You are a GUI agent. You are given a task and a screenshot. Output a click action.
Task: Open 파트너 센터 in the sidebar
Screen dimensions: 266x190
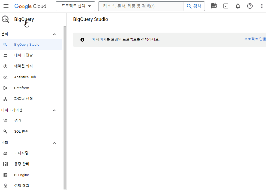[x=31, y=99]
